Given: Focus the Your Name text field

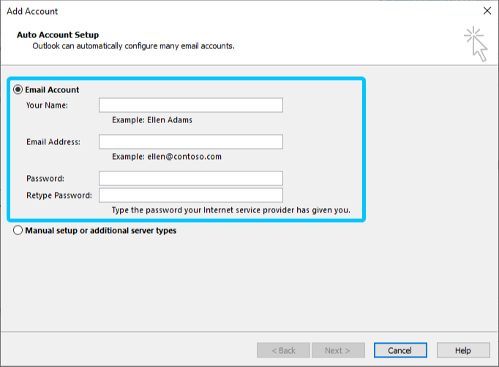Looking at the screenshot, I should tap(191, 105).
